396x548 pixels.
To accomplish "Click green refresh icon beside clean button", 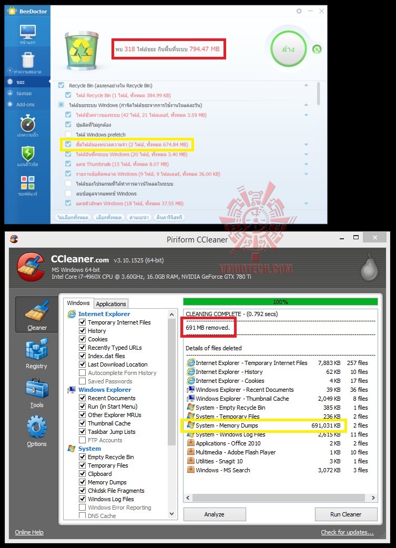I will (317, 49).
